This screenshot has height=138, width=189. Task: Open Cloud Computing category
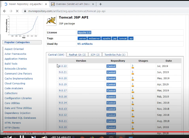pos(15,84)
